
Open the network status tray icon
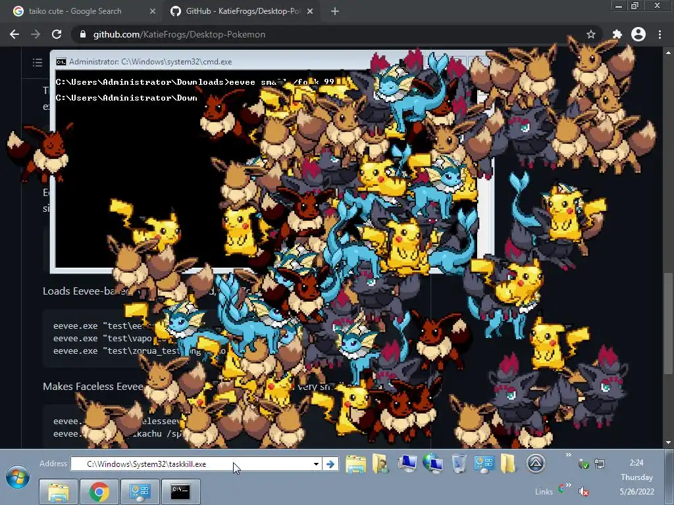click(600, 464)
